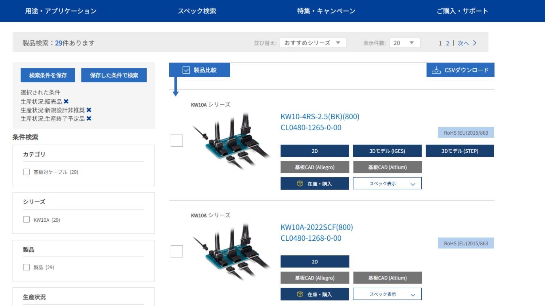Image resolution: width=545 pixels, height=306 pixels.
Task: Tick the 基板対ケーブル category checkbox
Action: tap(26, 172)
